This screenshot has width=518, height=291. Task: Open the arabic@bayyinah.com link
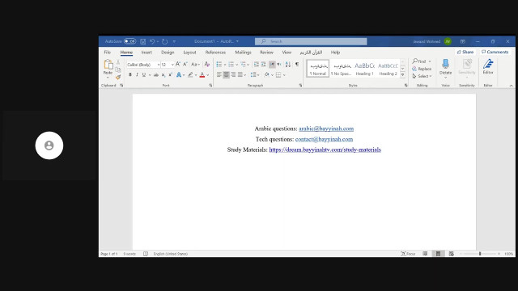[326, 129]
